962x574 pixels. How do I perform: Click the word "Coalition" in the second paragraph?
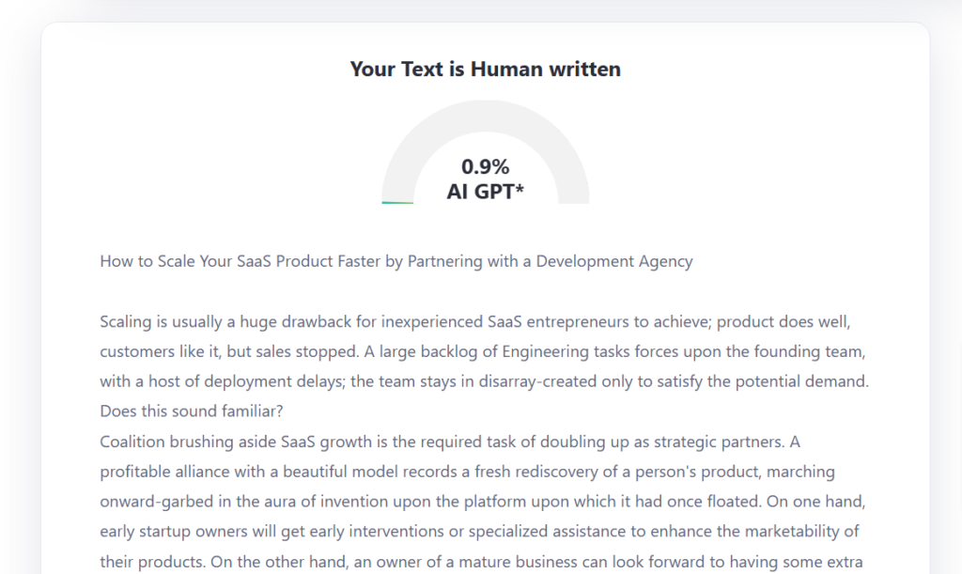pos(132,442)
